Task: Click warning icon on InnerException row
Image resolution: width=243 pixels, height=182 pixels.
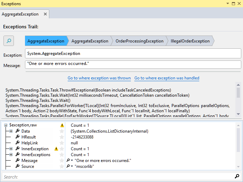Action: pos(56,149)
